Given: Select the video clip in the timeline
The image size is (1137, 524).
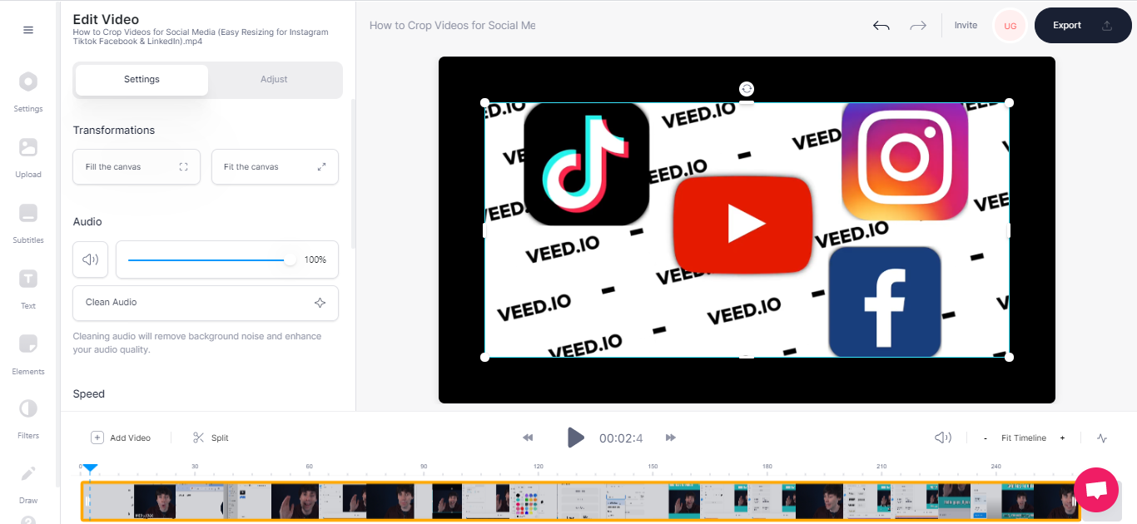Looking at the screenshot, I should coord(580,502).
